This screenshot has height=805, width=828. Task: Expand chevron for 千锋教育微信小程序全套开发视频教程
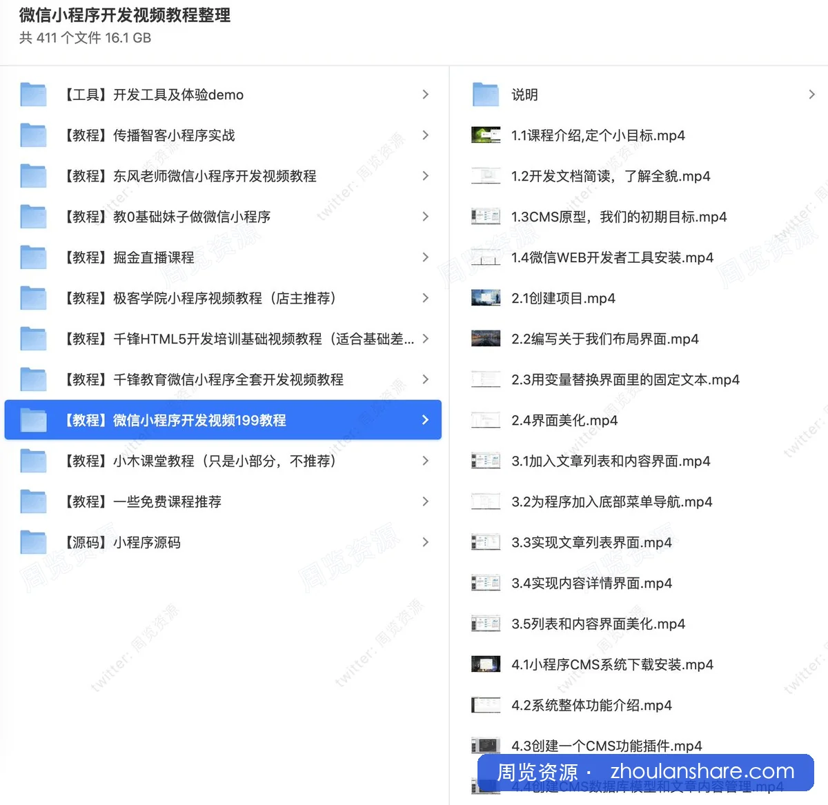click(x=425, y=379)
